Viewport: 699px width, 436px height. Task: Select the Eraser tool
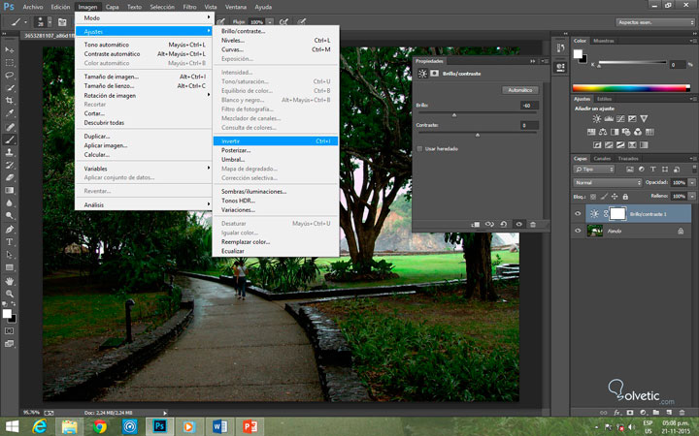pos(10,177)
